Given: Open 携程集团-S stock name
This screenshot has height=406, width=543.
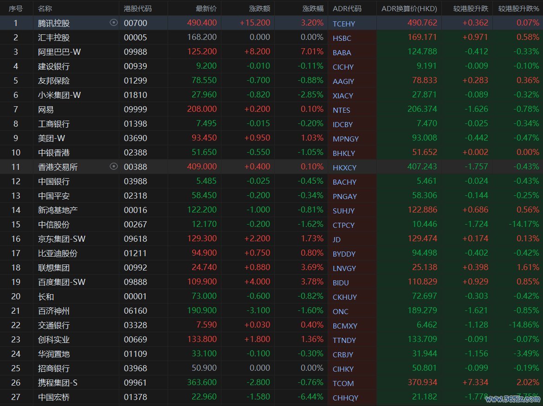Looking at the screenshot, I should click(x=58, y=382).
